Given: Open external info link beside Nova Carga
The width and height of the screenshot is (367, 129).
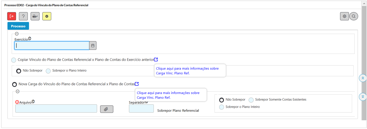Looking at the screenshot, I should (137, 84).
